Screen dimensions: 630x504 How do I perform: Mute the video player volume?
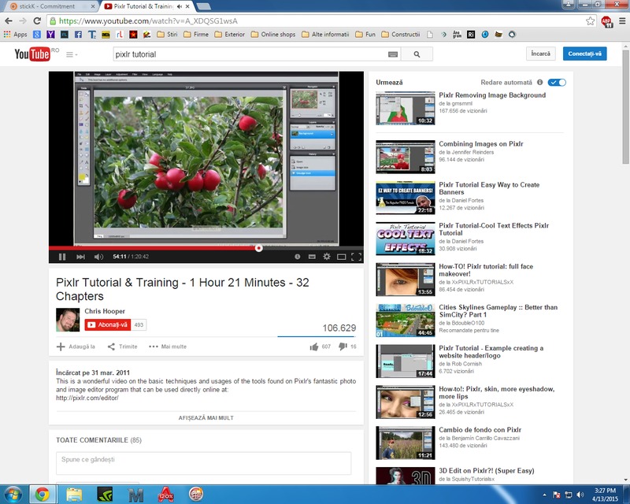98,257
